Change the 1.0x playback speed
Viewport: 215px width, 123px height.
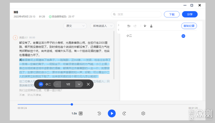[74, 113]
